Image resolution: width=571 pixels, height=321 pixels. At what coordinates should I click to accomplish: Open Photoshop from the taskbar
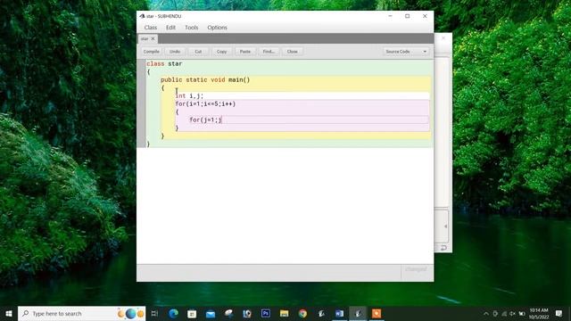pos(266,313)
